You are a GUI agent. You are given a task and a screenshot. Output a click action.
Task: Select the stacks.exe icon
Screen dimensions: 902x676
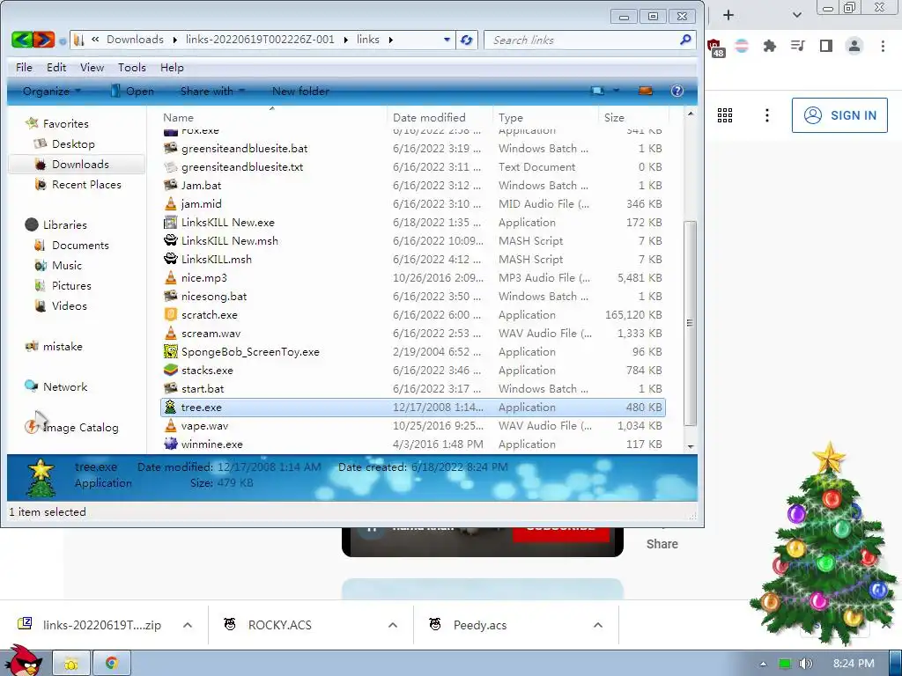coord(170,370)
